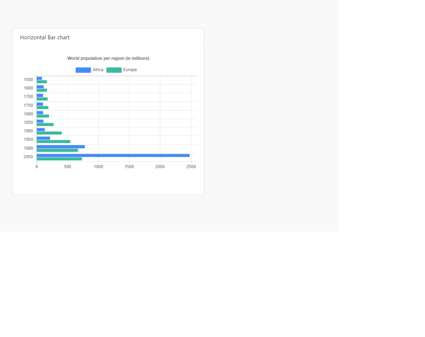Select the Europe bar for 1999
The image size is (425, 337).
(x=57, y=150)
